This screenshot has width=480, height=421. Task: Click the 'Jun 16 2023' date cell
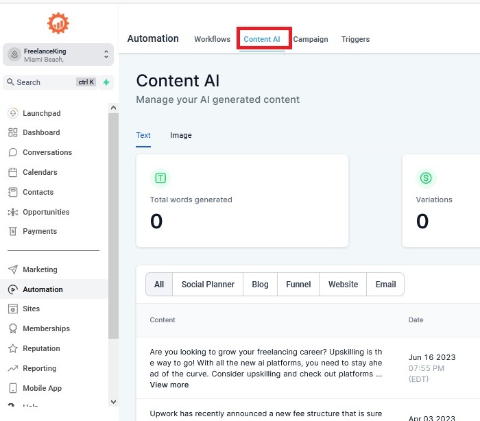coord(432,357)
